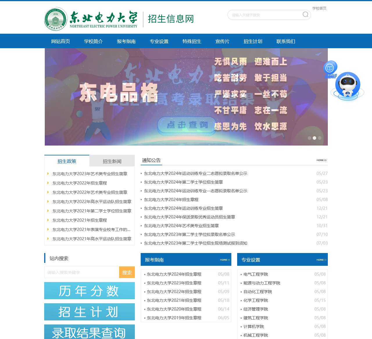The height and width of the screenshot is (339, 372).
Task: Open 学校简介 menu item
Action: (93, 41)
